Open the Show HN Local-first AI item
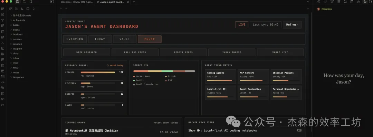Image resolution: width=373 pixels, height=137 pixels. coord(223,130)
